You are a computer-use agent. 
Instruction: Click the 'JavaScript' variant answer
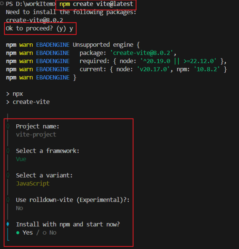tap(33, 184)
